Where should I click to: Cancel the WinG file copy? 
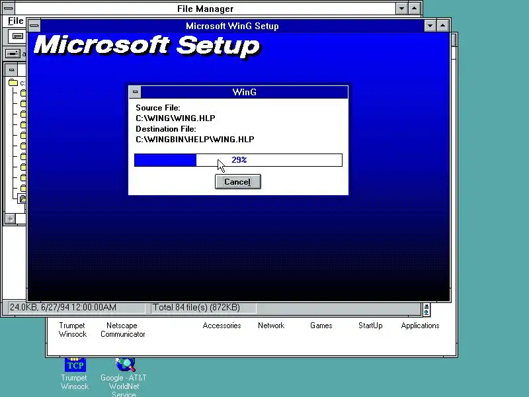click(238, 182)
